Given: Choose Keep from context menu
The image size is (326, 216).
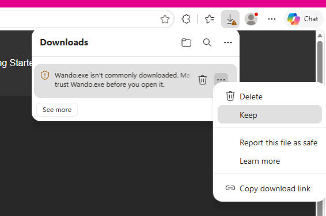Looking at the screenshot, I should [x=270, y=114].
